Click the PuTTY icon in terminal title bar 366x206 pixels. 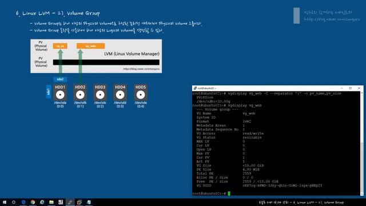(195, 88)
